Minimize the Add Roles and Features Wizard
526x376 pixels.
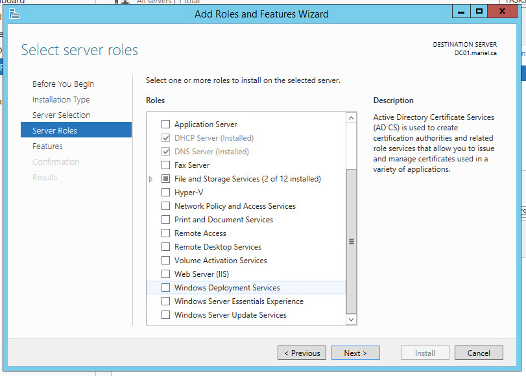click(x=461, y=11)
